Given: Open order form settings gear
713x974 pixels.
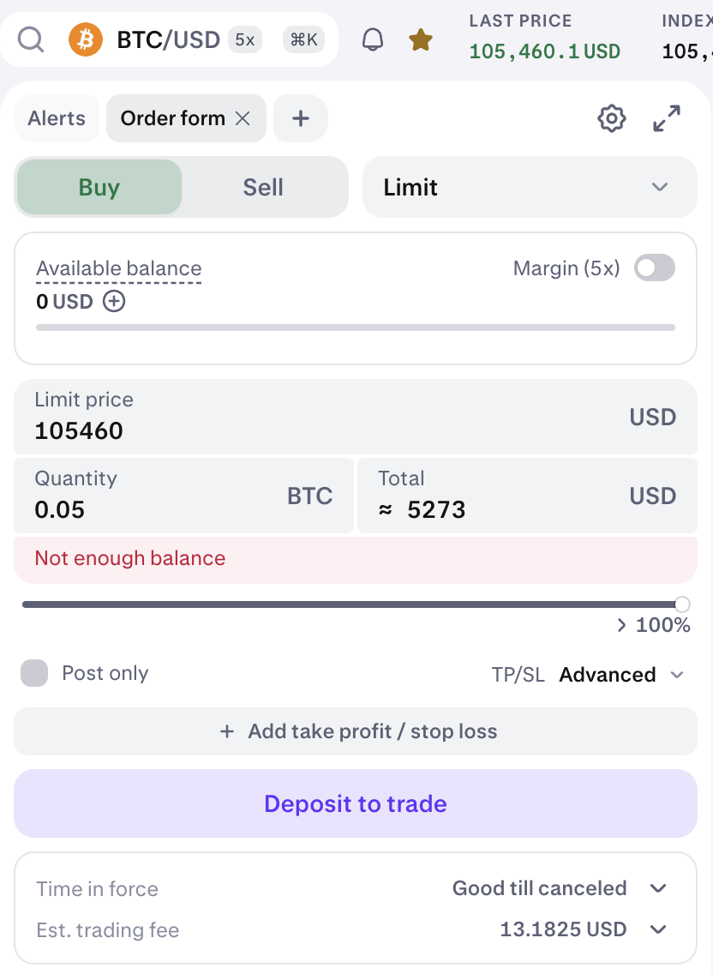Looking at the screenshot, I should 611,118.
